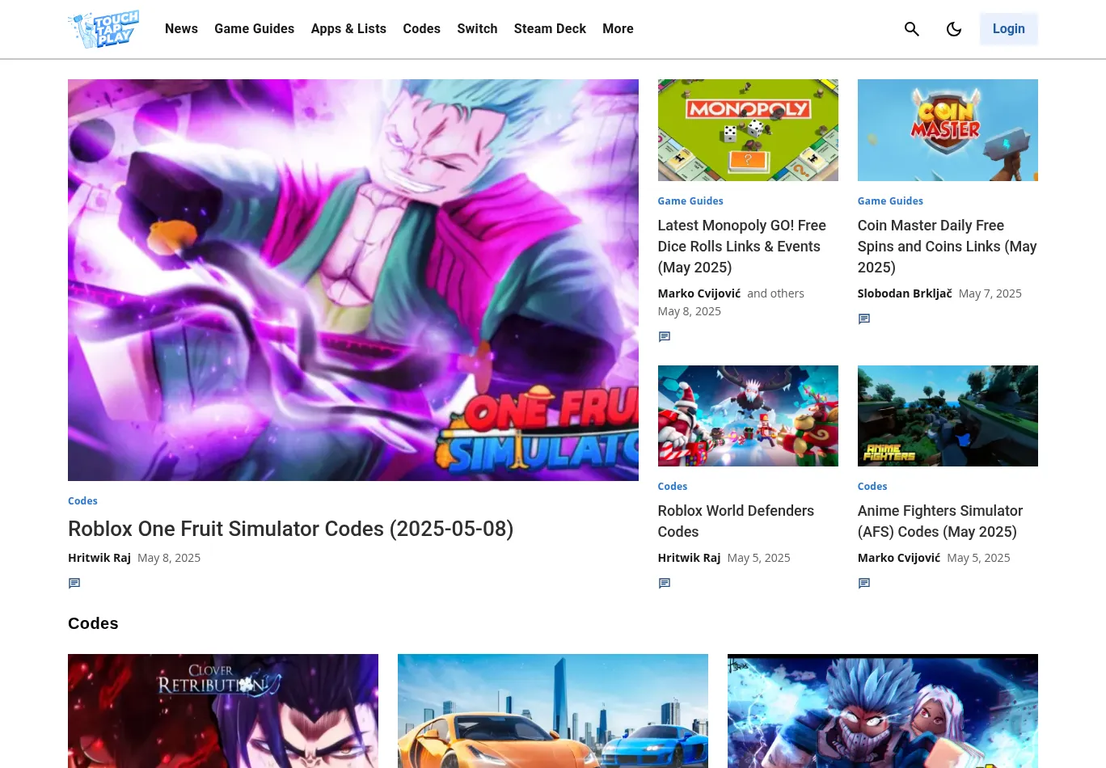Click comments icon under World Defenders article
The width and height of the screenshot is (1106, 768).
point(665,584)
